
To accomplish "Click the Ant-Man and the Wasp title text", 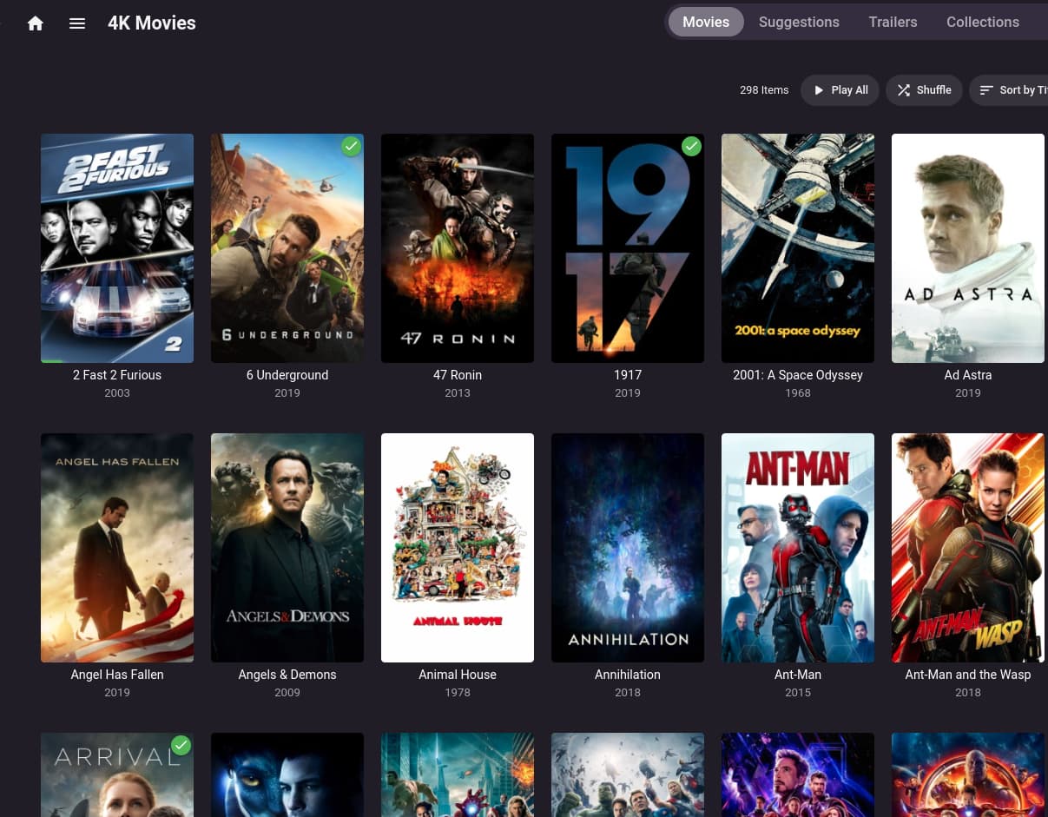I will point(968,675).
